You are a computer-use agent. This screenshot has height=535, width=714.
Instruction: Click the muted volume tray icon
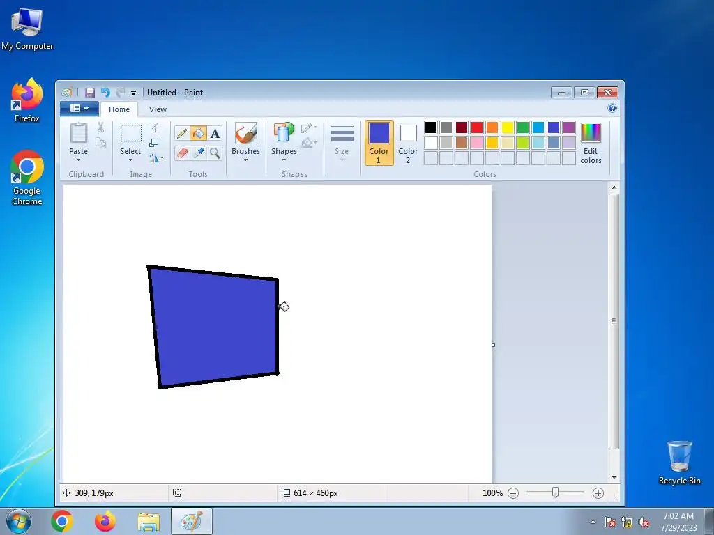tap(644, 522)
